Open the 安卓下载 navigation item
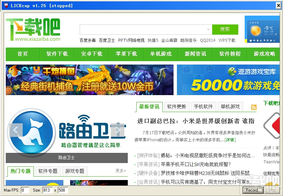This screenshot has height=196, width=283. tap(92, 54)
